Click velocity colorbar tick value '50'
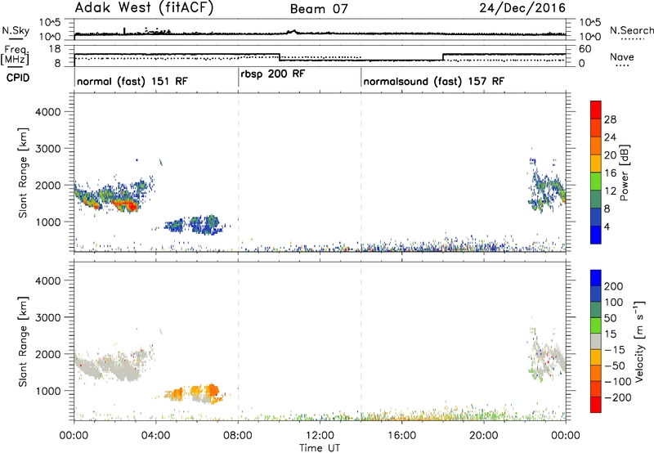The width and height of the screenshot is (654, 453). tap(610, 318)
